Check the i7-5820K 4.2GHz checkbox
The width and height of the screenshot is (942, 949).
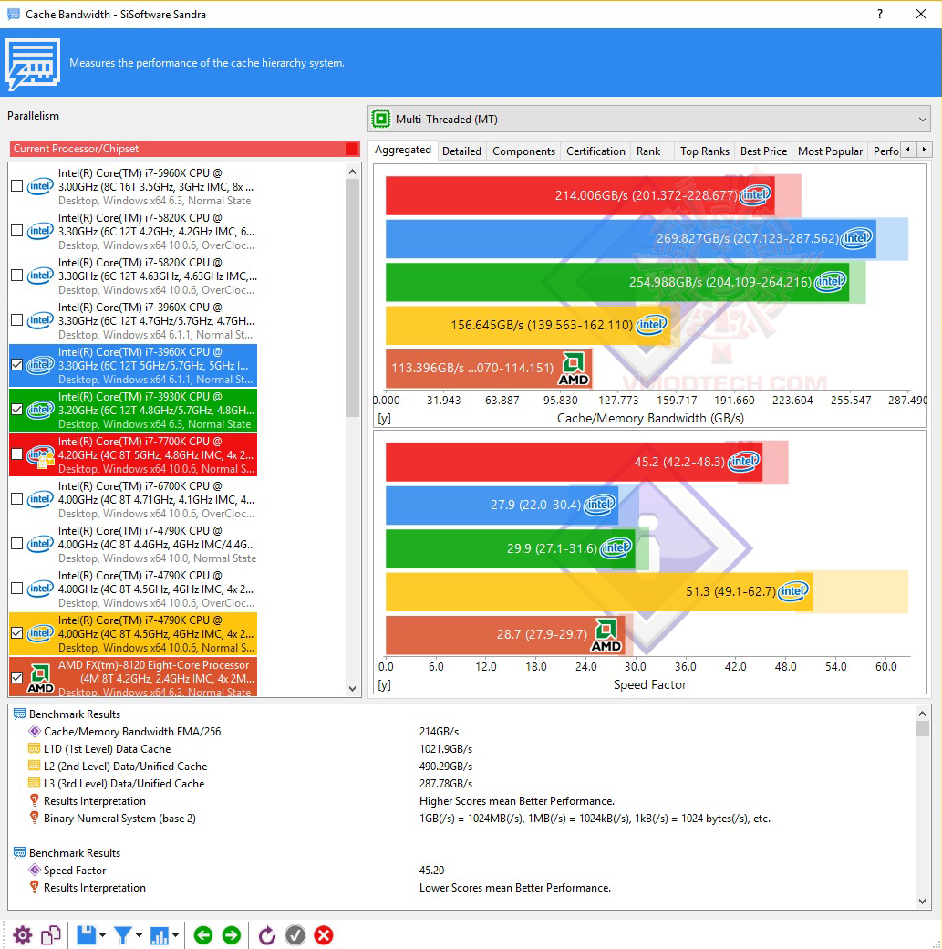pos(17,231)
